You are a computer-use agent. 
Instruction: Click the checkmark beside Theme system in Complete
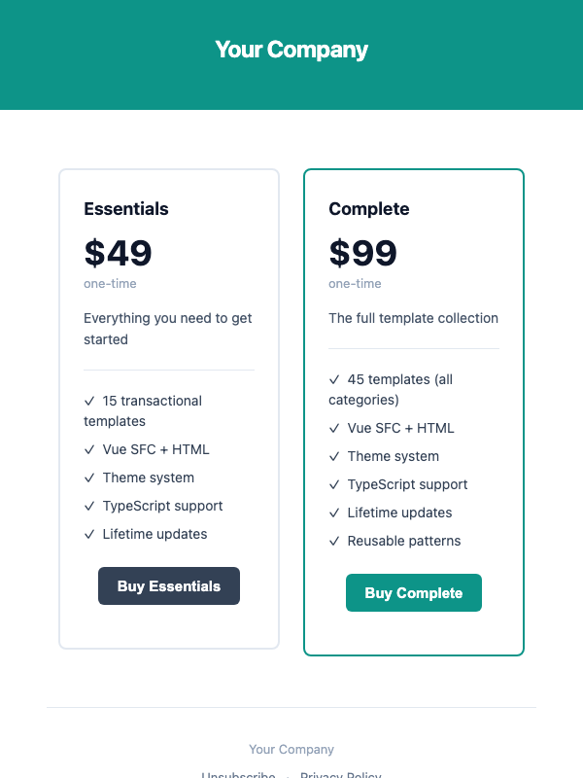(x=334, y=456)
